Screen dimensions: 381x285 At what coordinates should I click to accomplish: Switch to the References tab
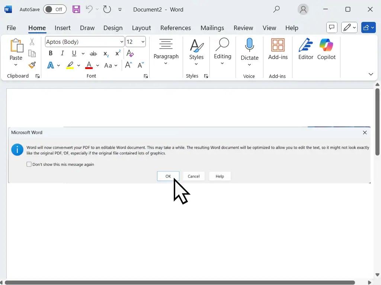tap(175, 28)
